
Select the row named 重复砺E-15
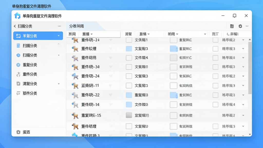(x=157, y=115)
